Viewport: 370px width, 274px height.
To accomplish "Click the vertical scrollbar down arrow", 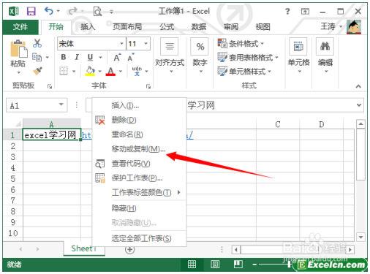I will 360,236.
